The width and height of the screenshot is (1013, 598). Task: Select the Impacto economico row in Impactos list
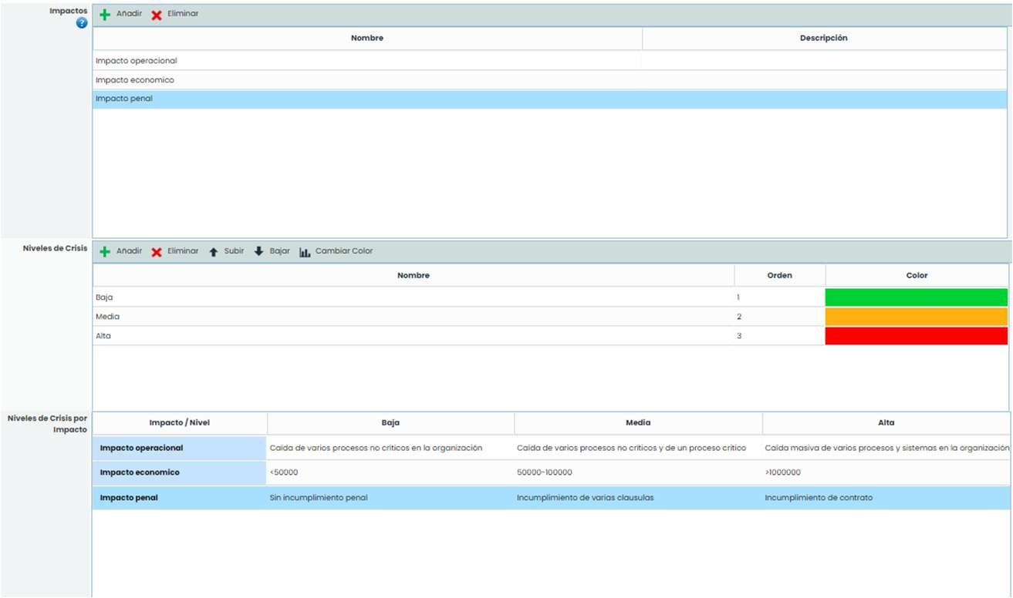135,80
